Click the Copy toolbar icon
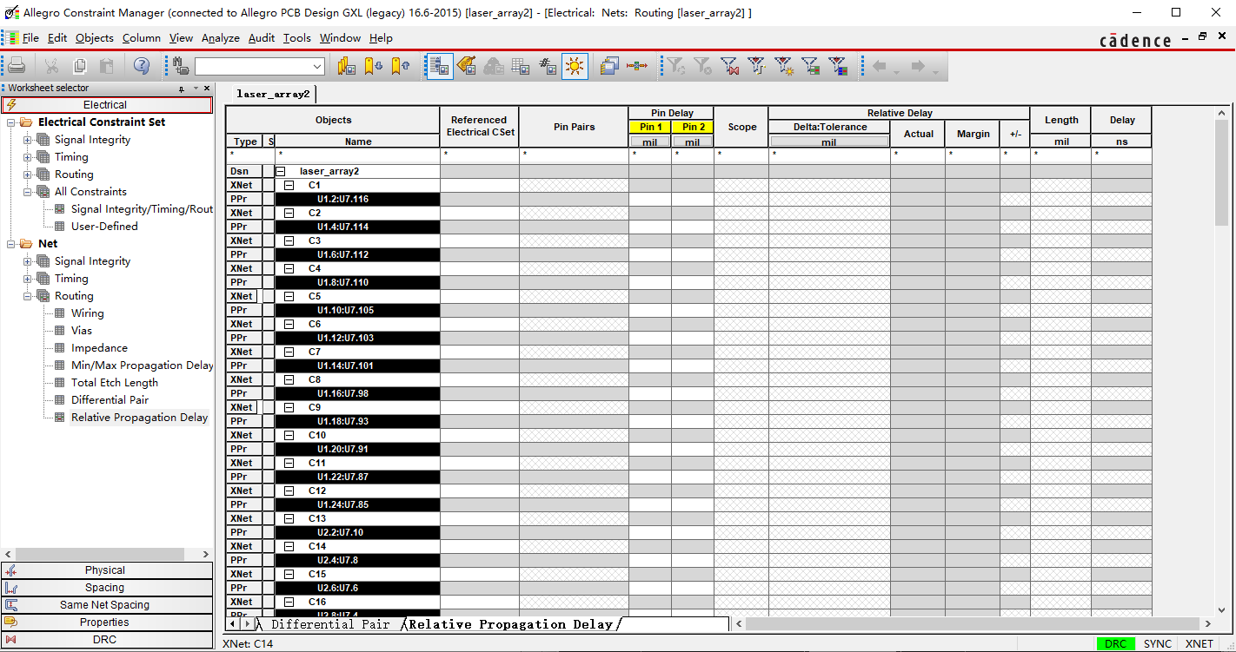 coord(80,66)
